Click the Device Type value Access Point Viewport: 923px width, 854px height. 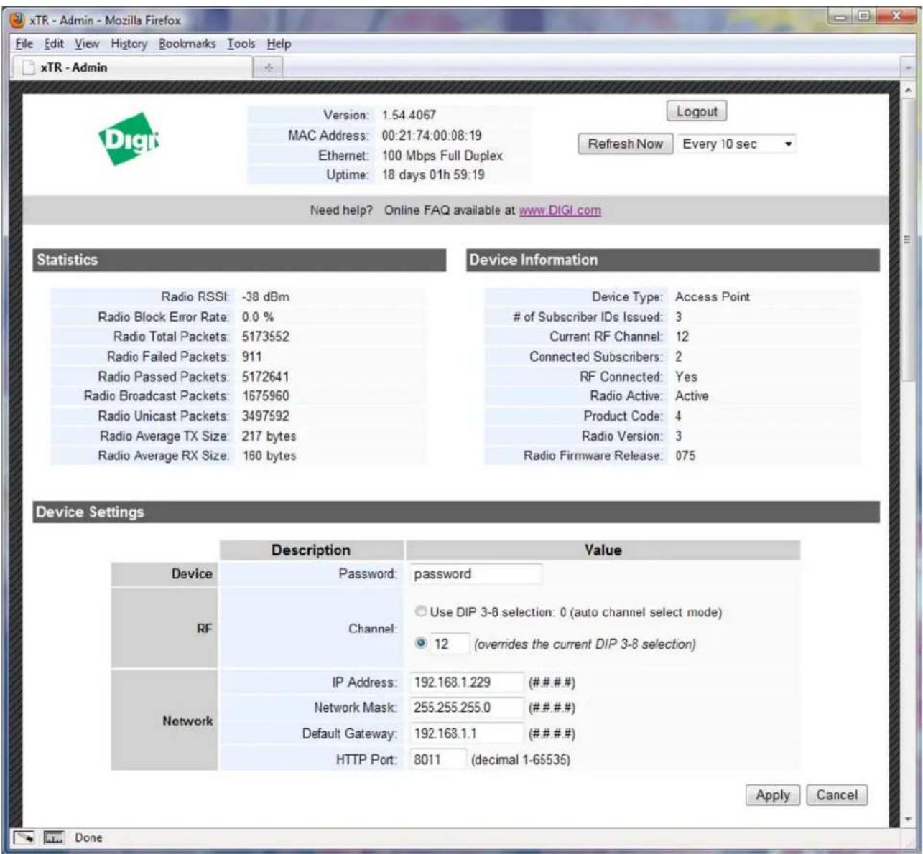click(x=713, y=296)
